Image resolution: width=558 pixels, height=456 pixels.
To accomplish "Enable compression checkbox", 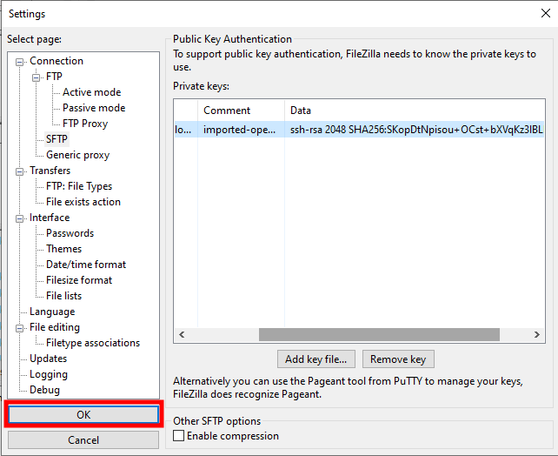I will (x=179, y=436).
